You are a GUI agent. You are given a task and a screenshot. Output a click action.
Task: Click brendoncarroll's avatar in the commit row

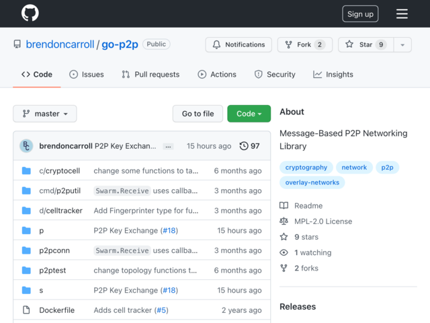coord(26,146)
